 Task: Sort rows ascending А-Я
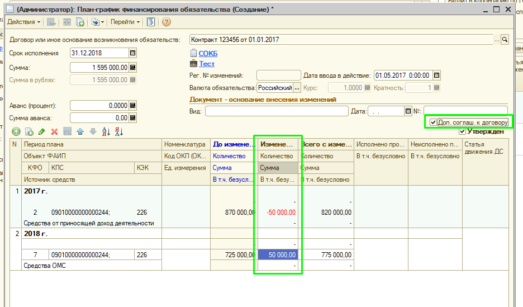(x=106, y=131)
